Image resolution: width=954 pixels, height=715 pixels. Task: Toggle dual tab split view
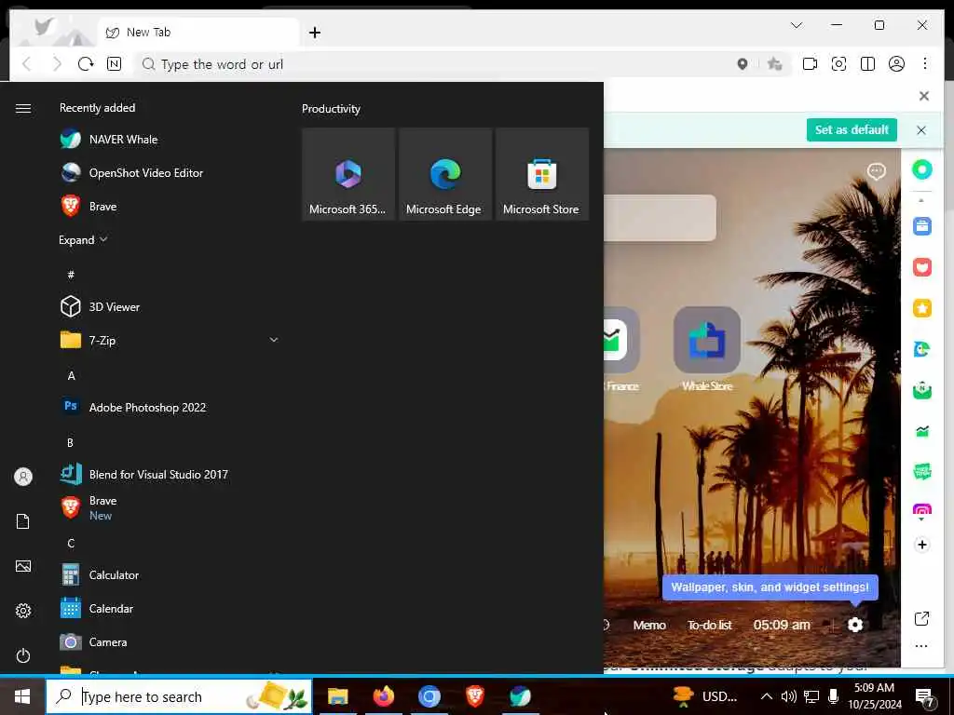[x=867, y=64]
